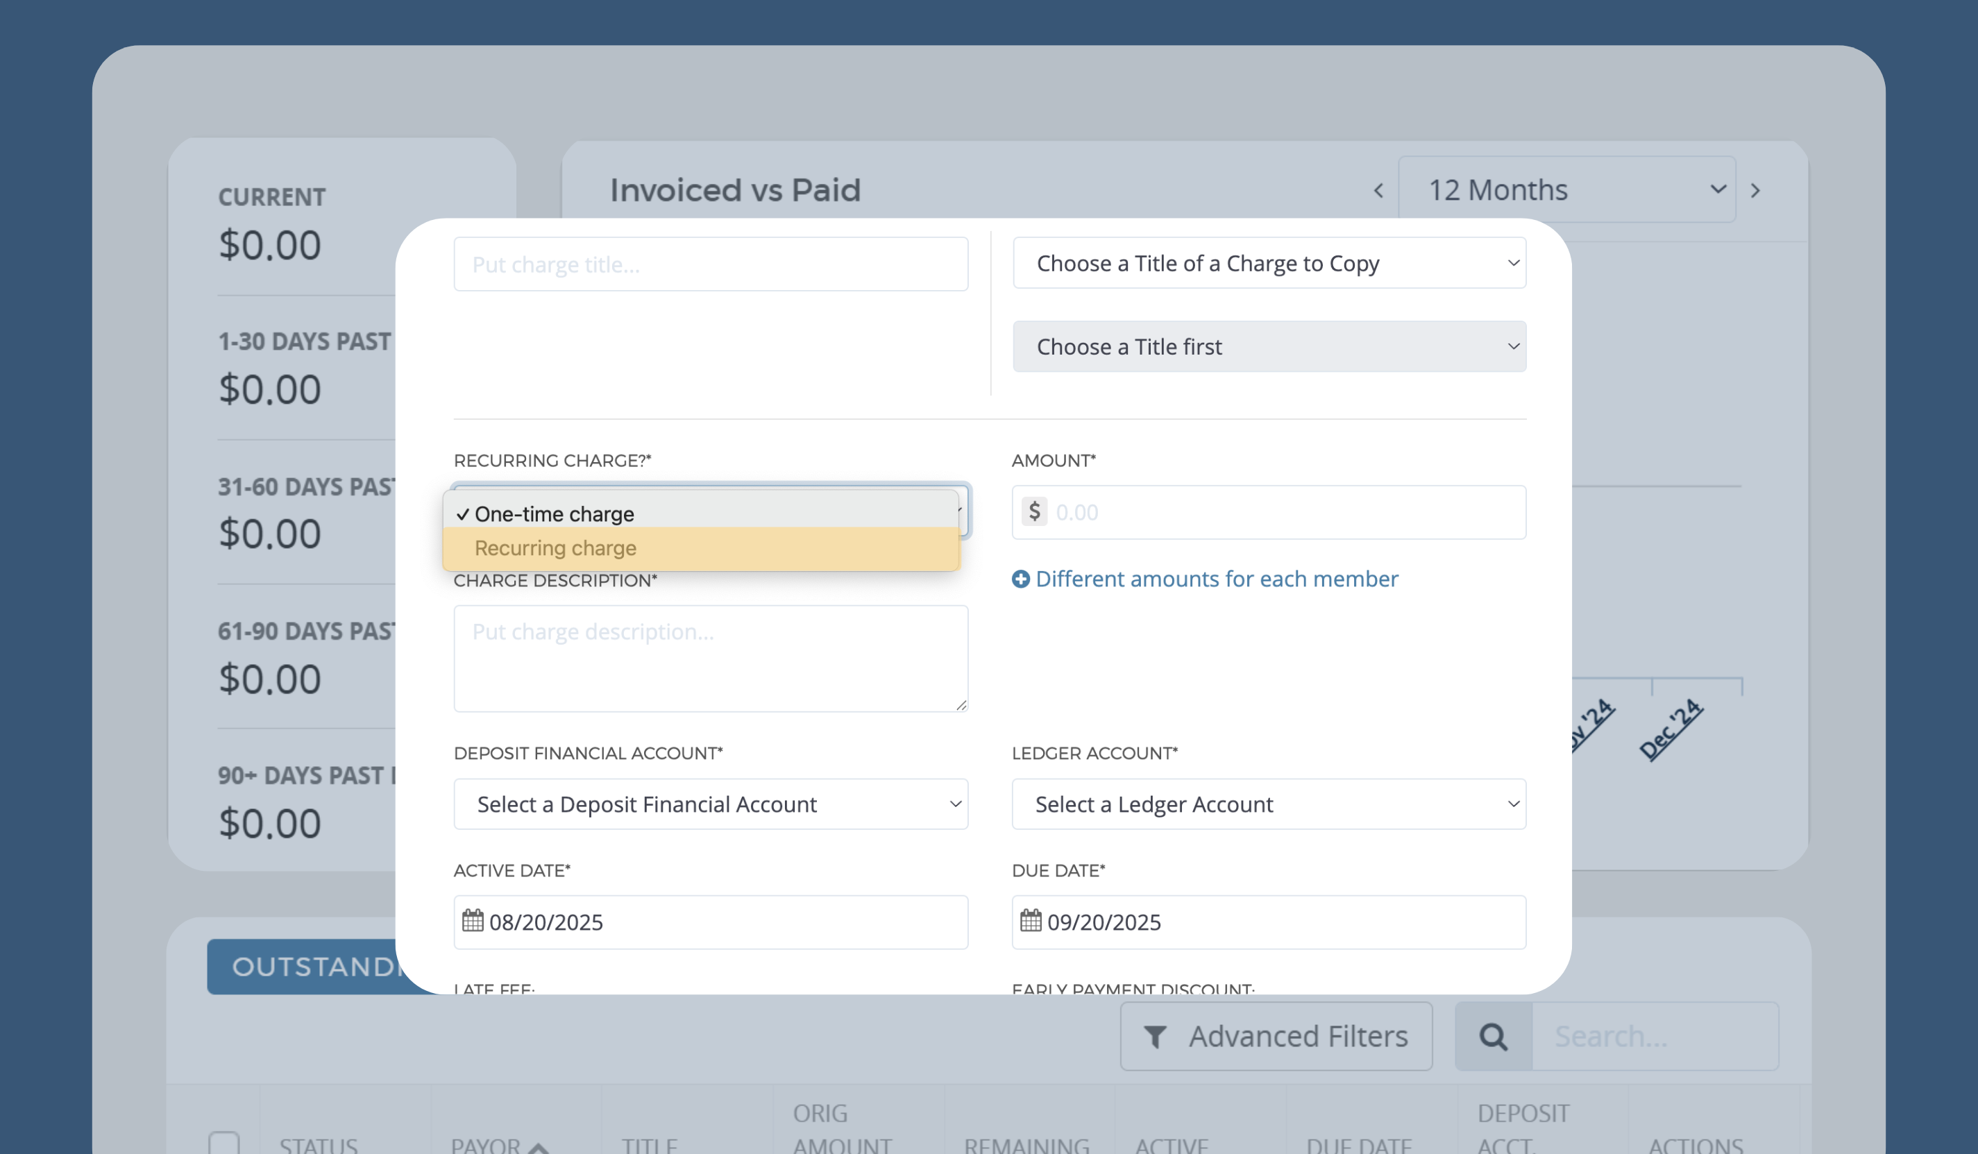Screen dimensions: 1978x1154
Task: Select the One-time charge option
Action: pyautogui.click(x=700, y=514)
